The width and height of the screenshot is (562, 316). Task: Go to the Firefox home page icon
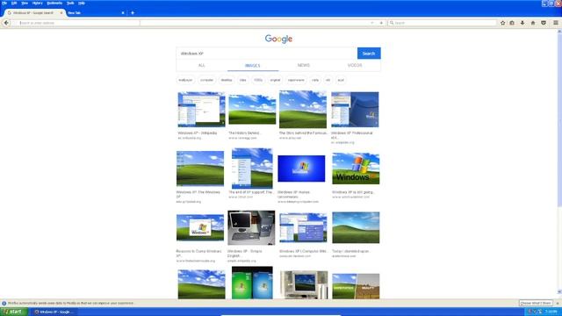[533, 23]
